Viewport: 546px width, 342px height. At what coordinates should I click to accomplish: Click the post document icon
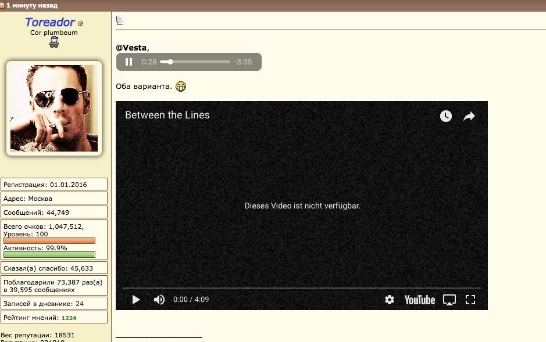[x=120, y=20]
